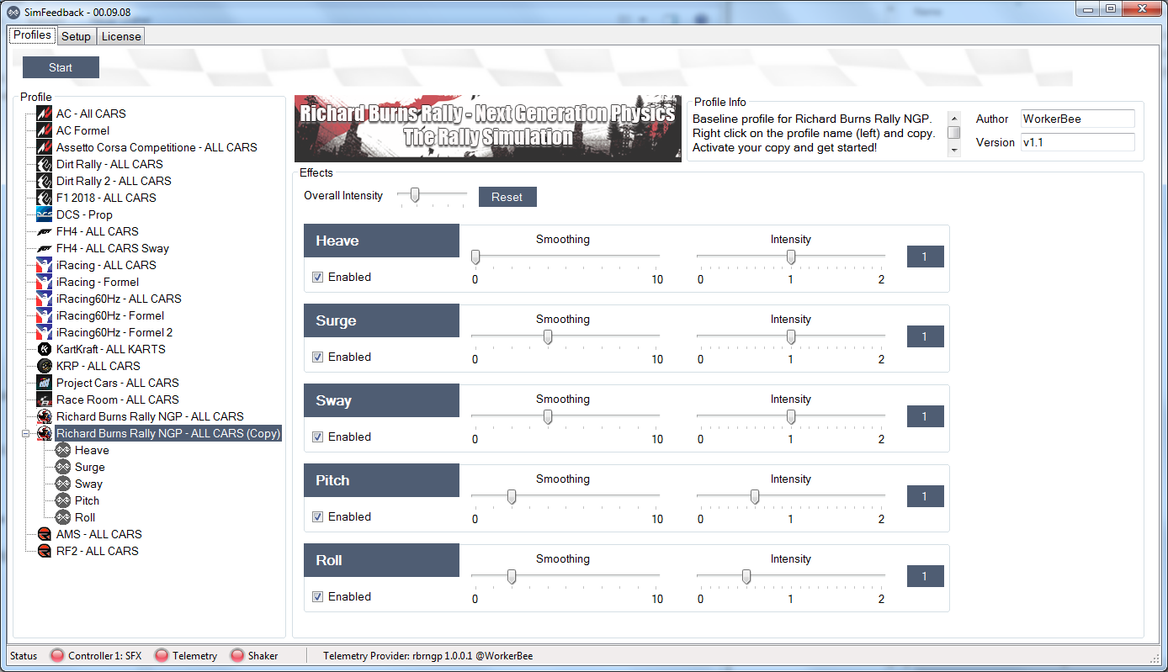Image resolution: width=1168 pixels, height=672 pixels.
Task: Click the FH4 - ALL CARS Sway icon
Action: point(45,248)
